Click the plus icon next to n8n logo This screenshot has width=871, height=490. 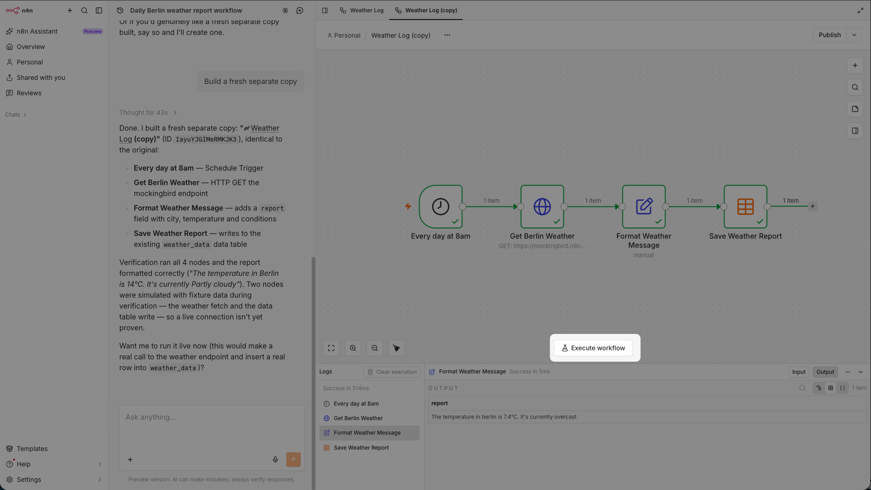click(70, 10)
